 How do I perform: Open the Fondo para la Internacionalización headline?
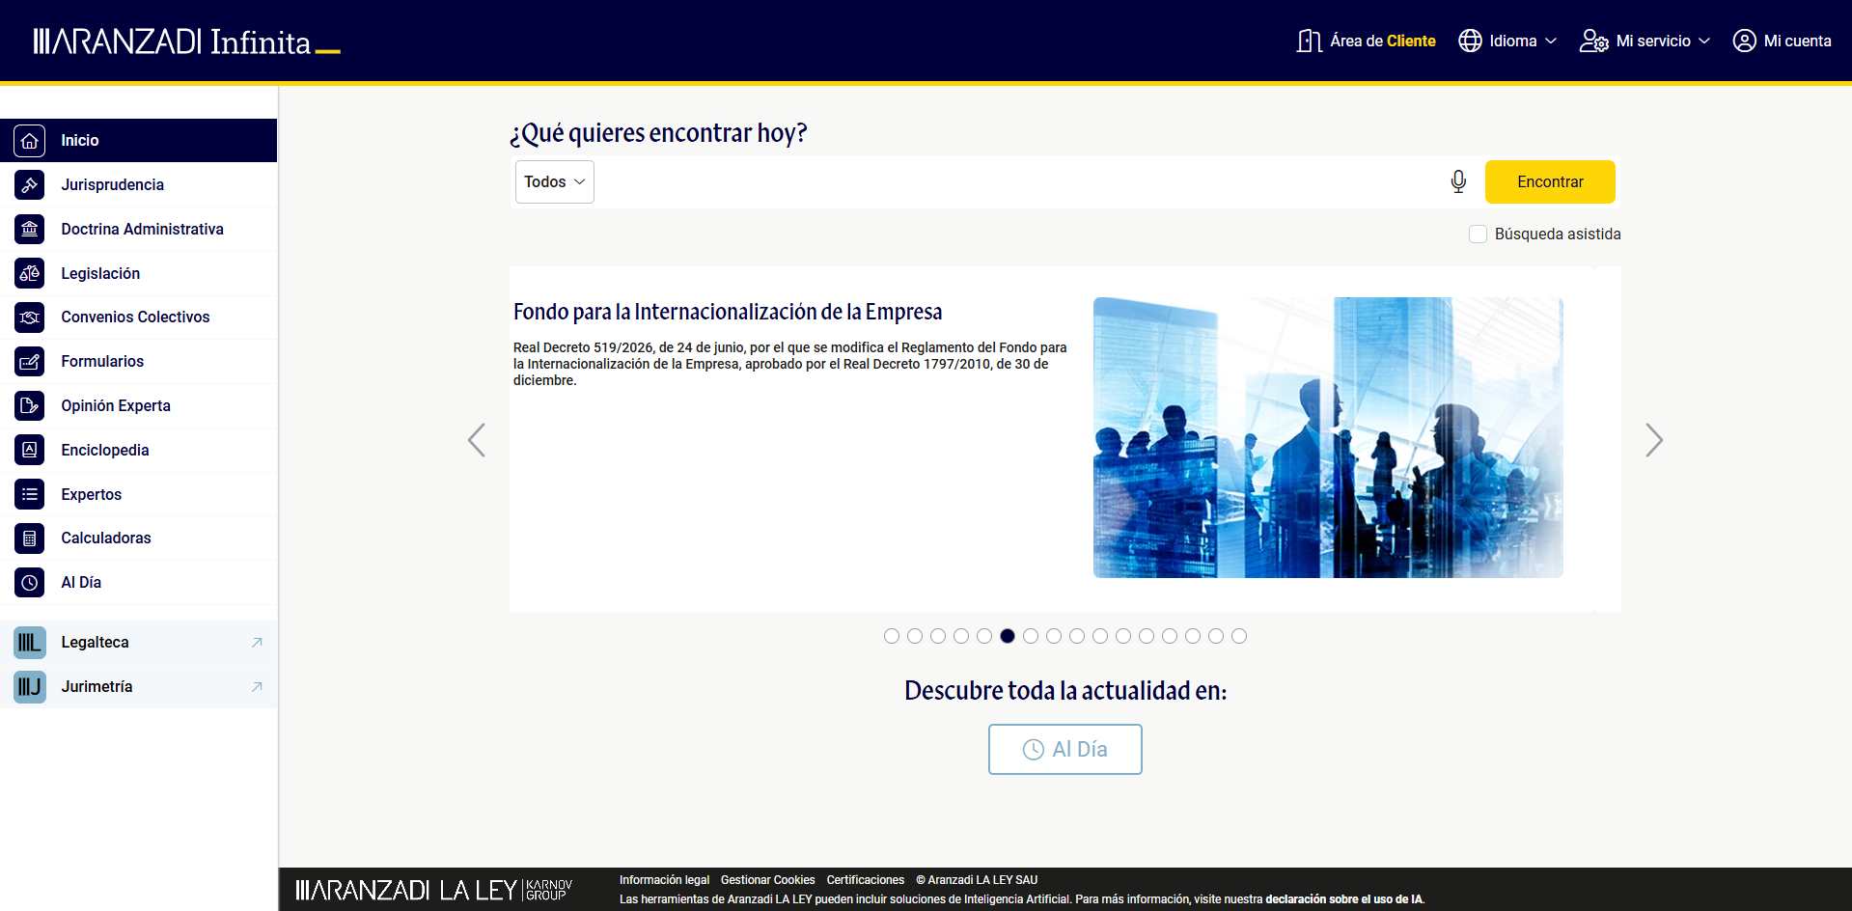point(728,312)
